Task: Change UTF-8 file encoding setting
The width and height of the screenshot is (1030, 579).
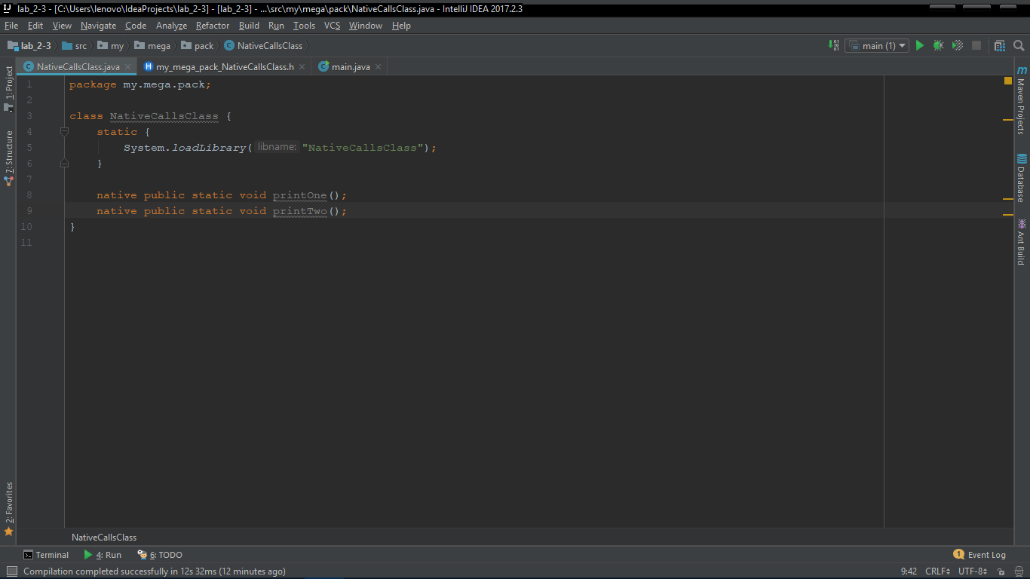Action: coord(973,571)
